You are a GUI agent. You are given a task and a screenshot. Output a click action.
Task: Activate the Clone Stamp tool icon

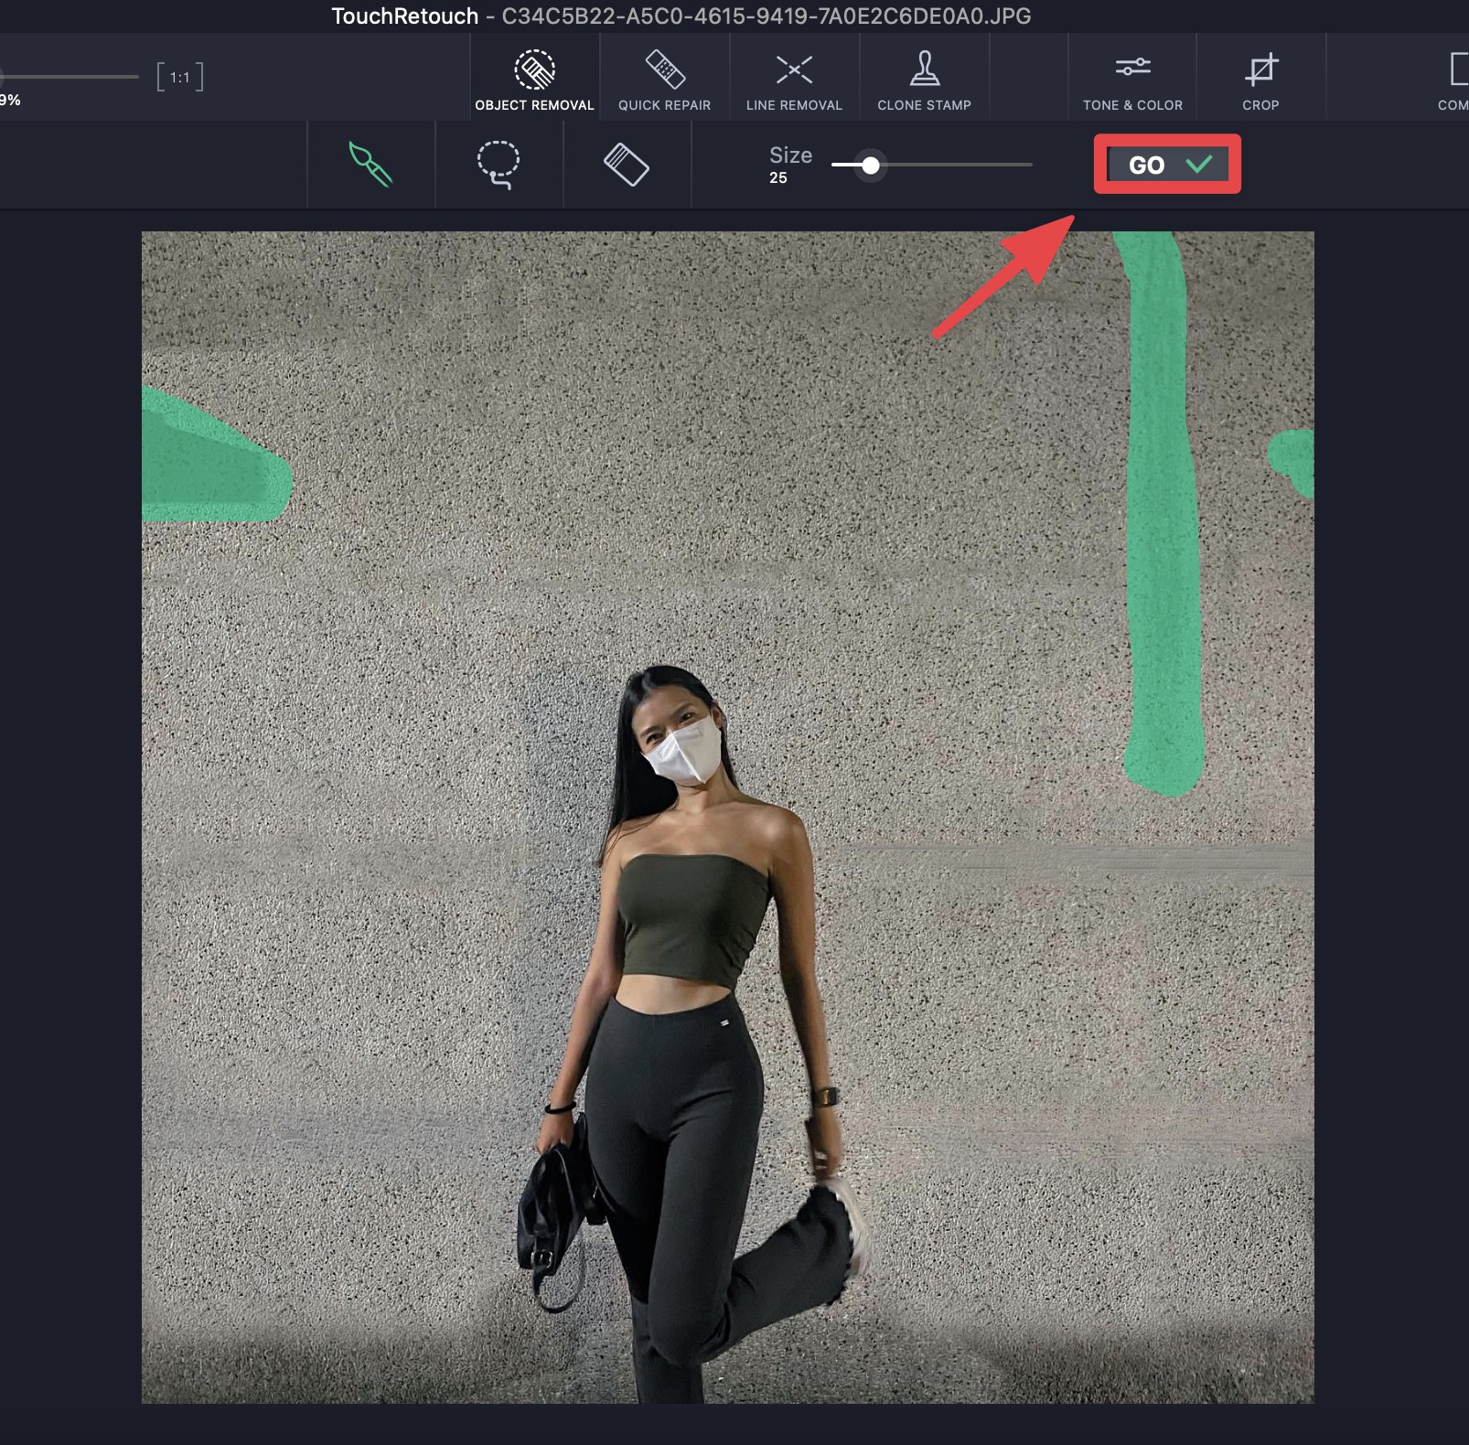click(925, 70)
